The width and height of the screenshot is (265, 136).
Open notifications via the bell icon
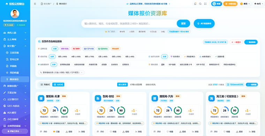pyautogui.click(x=195, y=4)
